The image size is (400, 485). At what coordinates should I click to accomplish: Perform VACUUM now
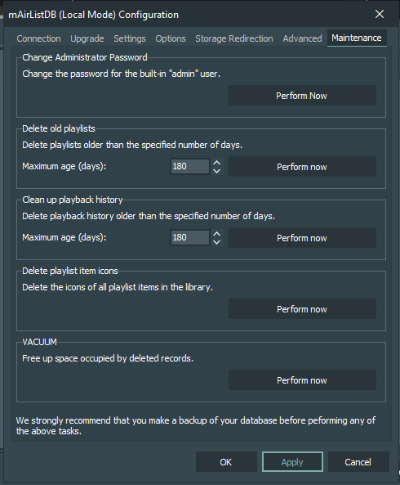point(302,380)
